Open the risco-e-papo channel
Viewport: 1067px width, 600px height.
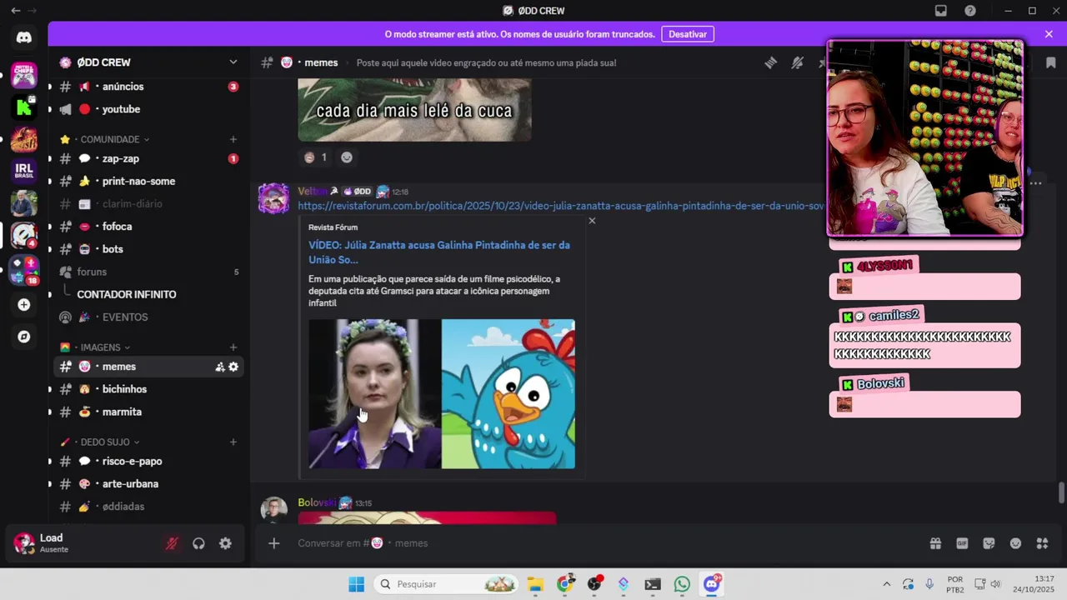click(x=148, y=461)
